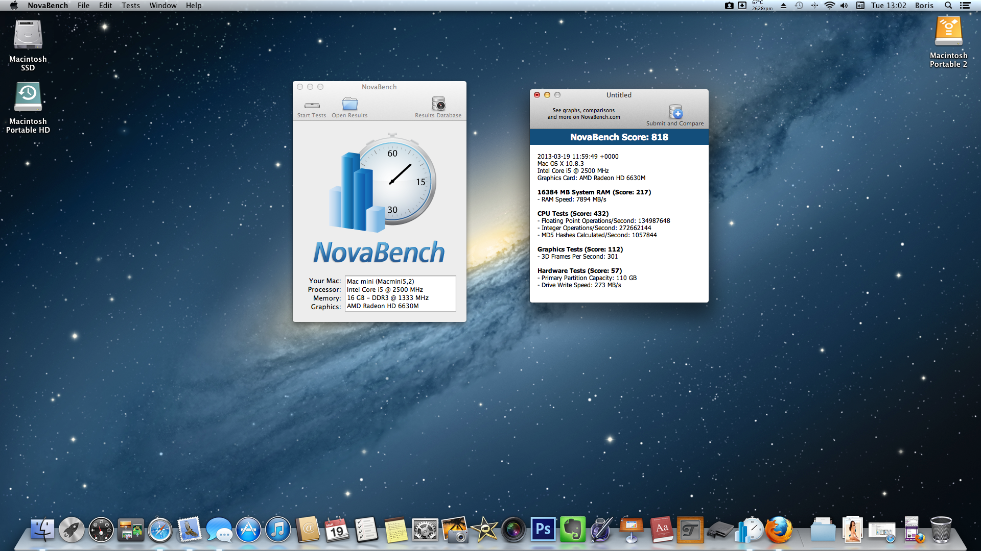Launch Keynote podium icon in dock

pyautogui.click(x=632, y=530)
